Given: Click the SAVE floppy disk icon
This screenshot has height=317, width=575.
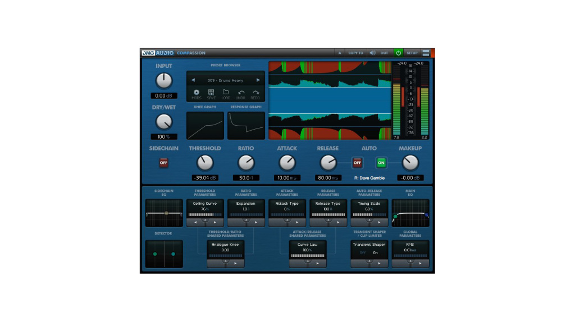Looking at the screenshot, I should pos(211,93).
